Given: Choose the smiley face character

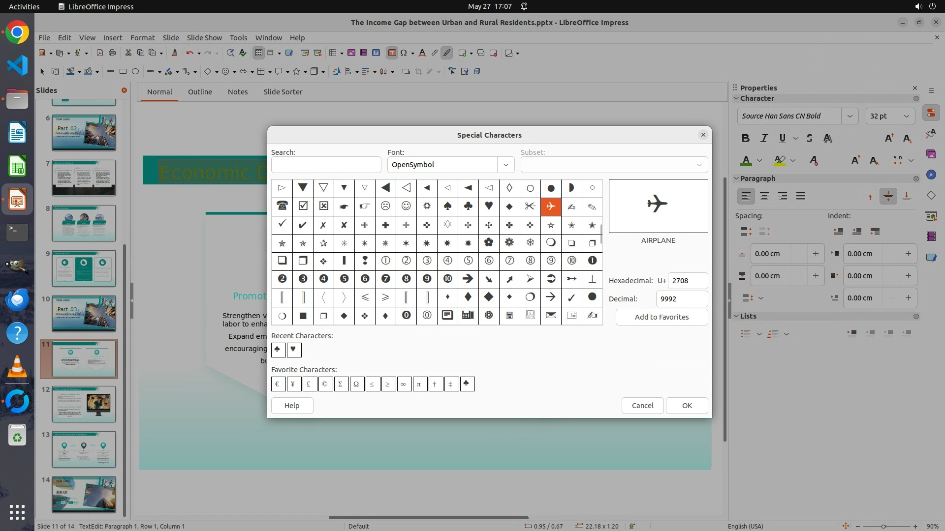Looking at the screenshot, I should coord(406,206).
